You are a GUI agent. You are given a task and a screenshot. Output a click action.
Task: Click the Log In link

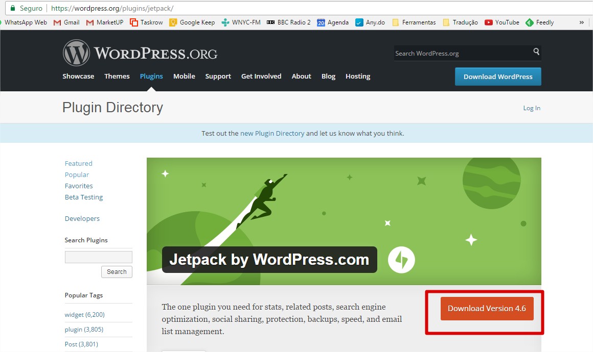pos(532,108)
